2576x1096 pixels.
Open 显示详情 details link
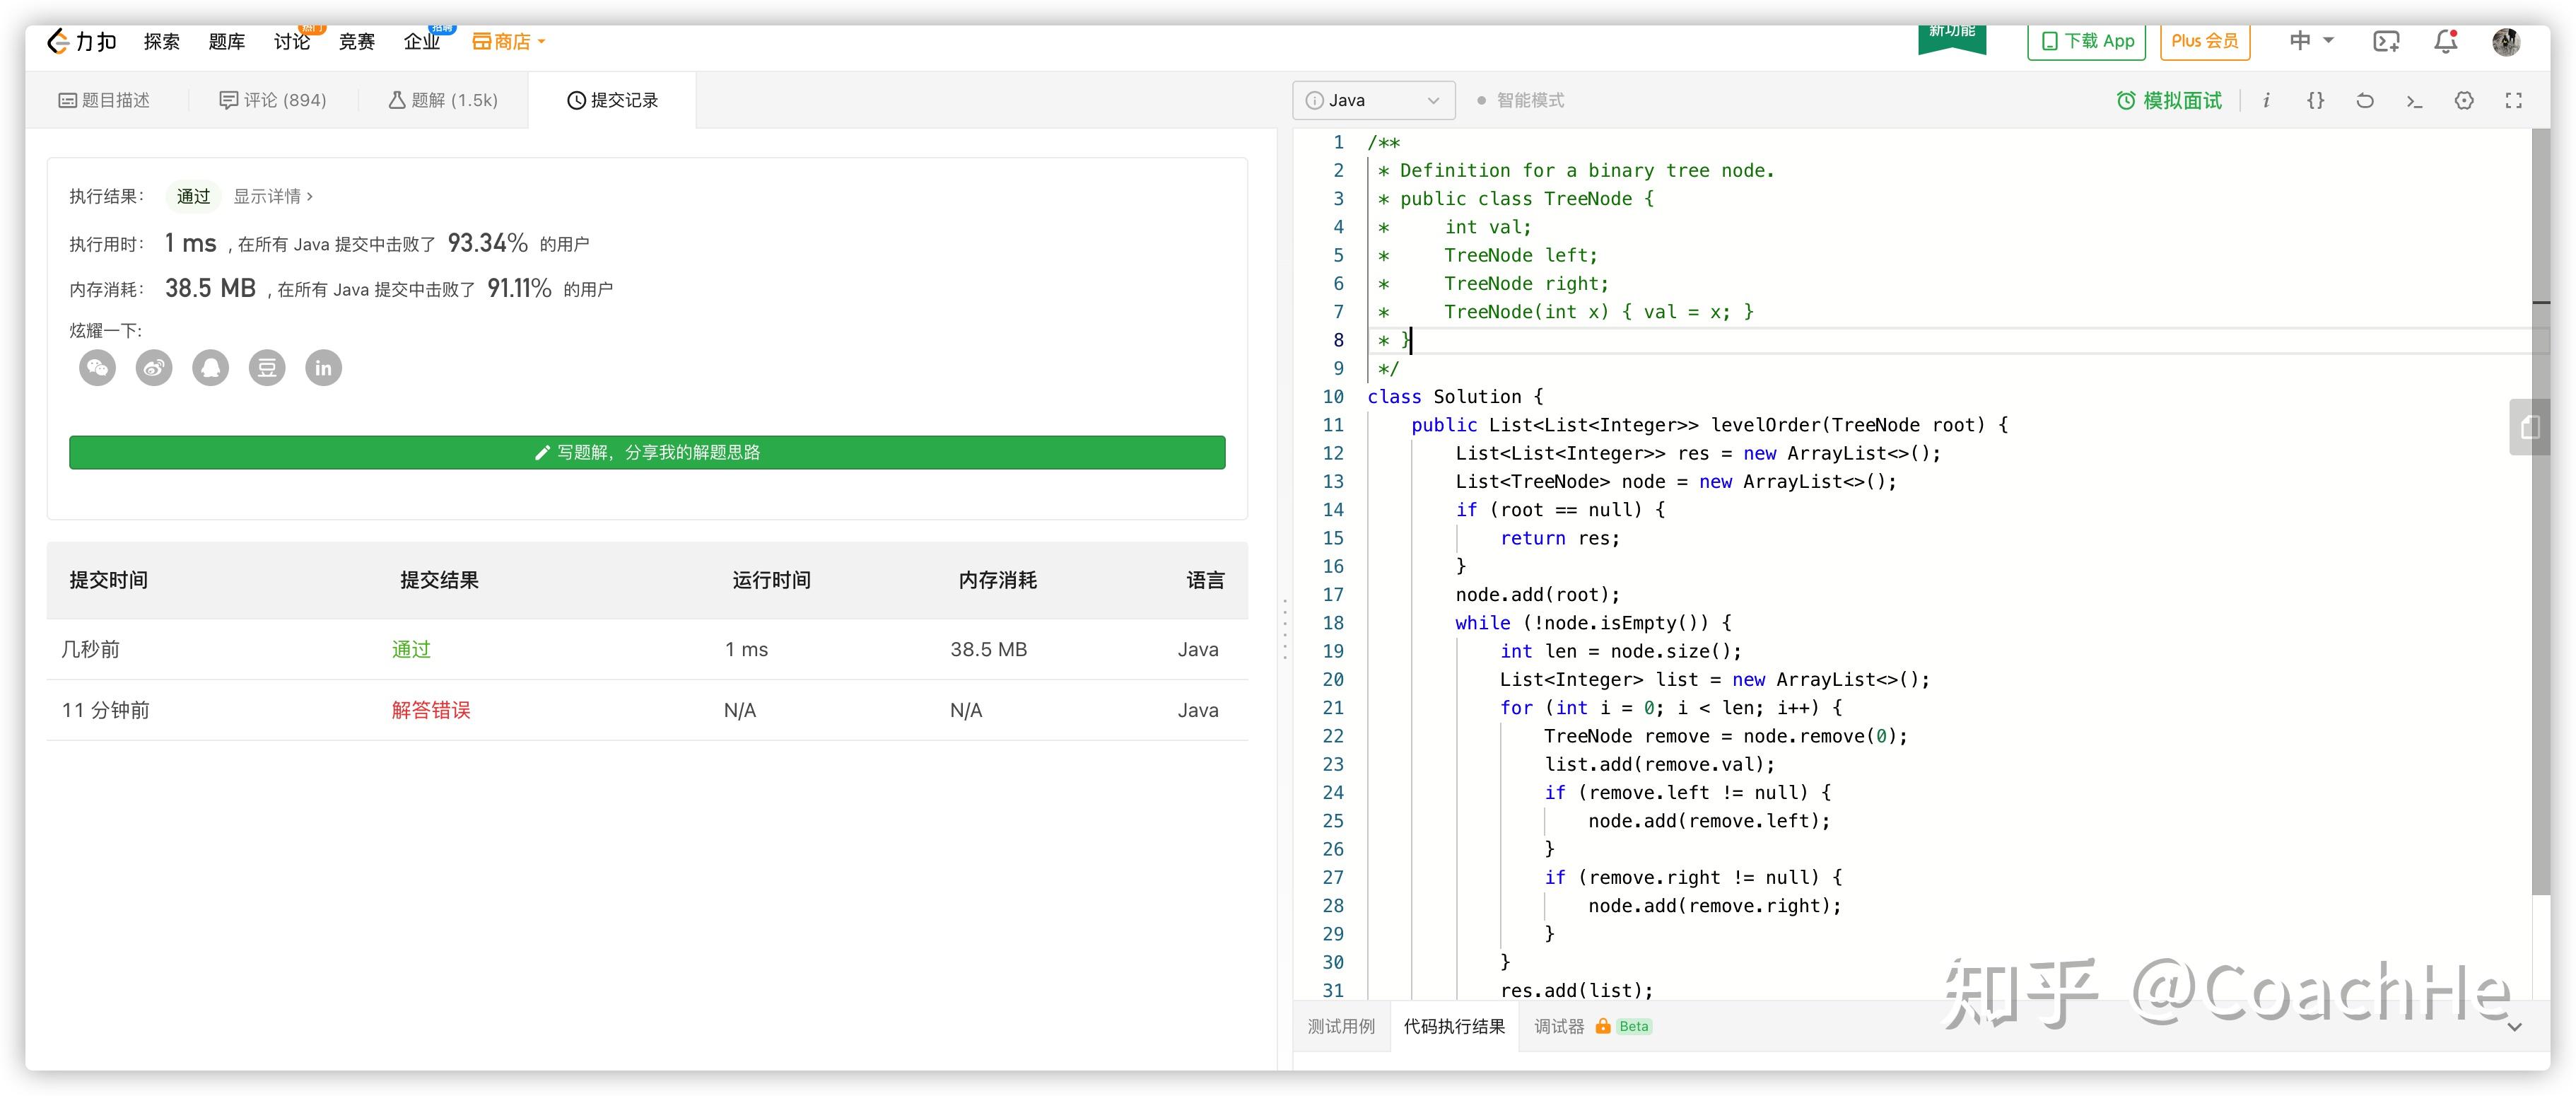[x=272, y=196]
